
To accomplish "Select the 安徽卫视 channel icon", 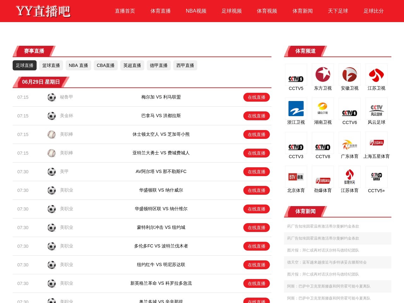I will tap(349, 75).
